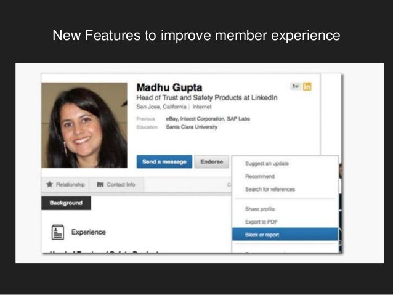Open the Contact Info tab
Viewport: 393px width, 295px height.
point(116,185)
